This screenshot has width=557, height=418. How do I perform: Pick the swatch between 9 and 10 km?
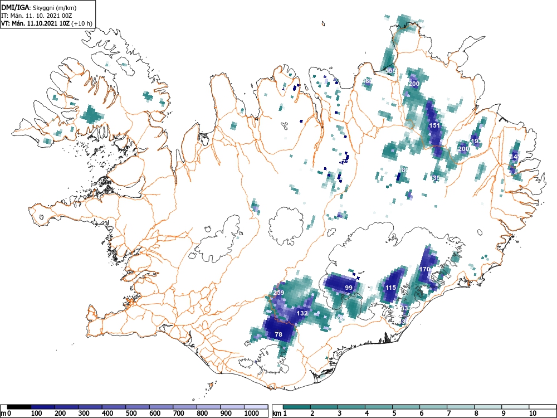[x=515, y=407]
